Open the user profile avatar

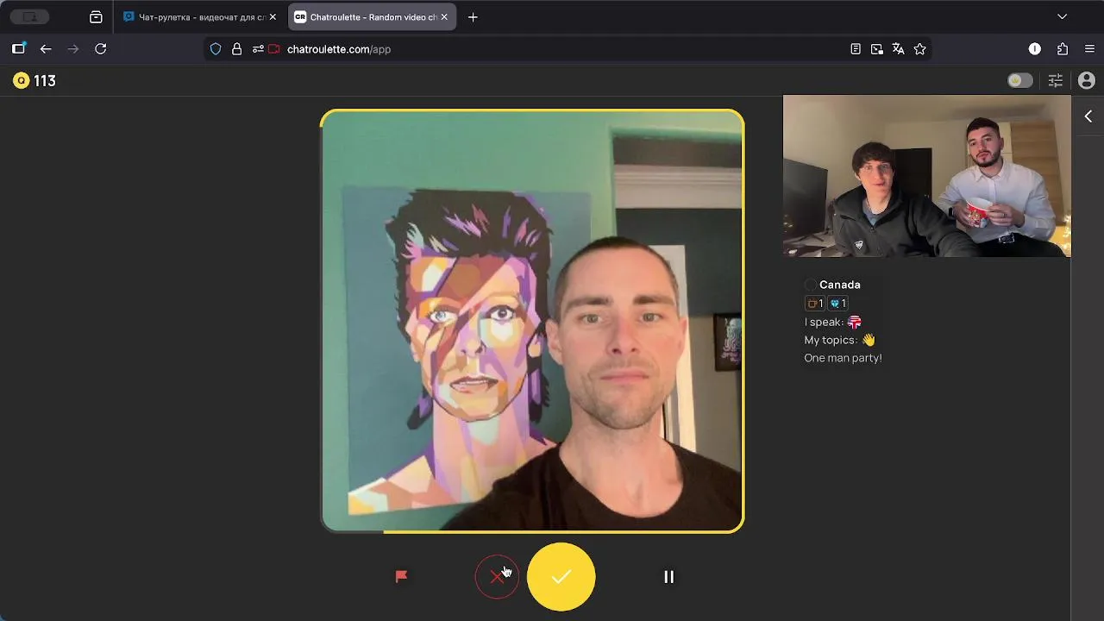point(1087,80)
